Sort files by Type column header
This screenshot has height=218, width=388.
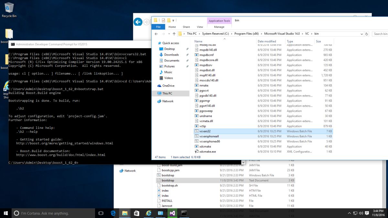coord(300,41)
